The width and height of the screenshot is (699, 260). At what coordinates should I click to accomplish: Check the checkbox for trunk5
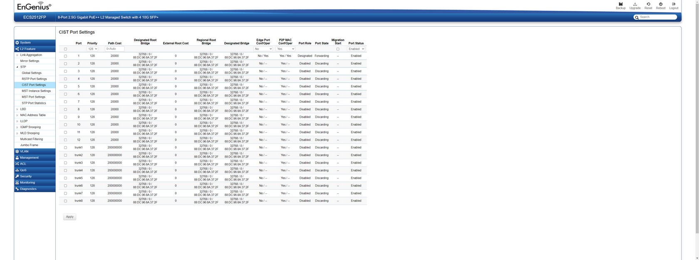tap(65, 178)
